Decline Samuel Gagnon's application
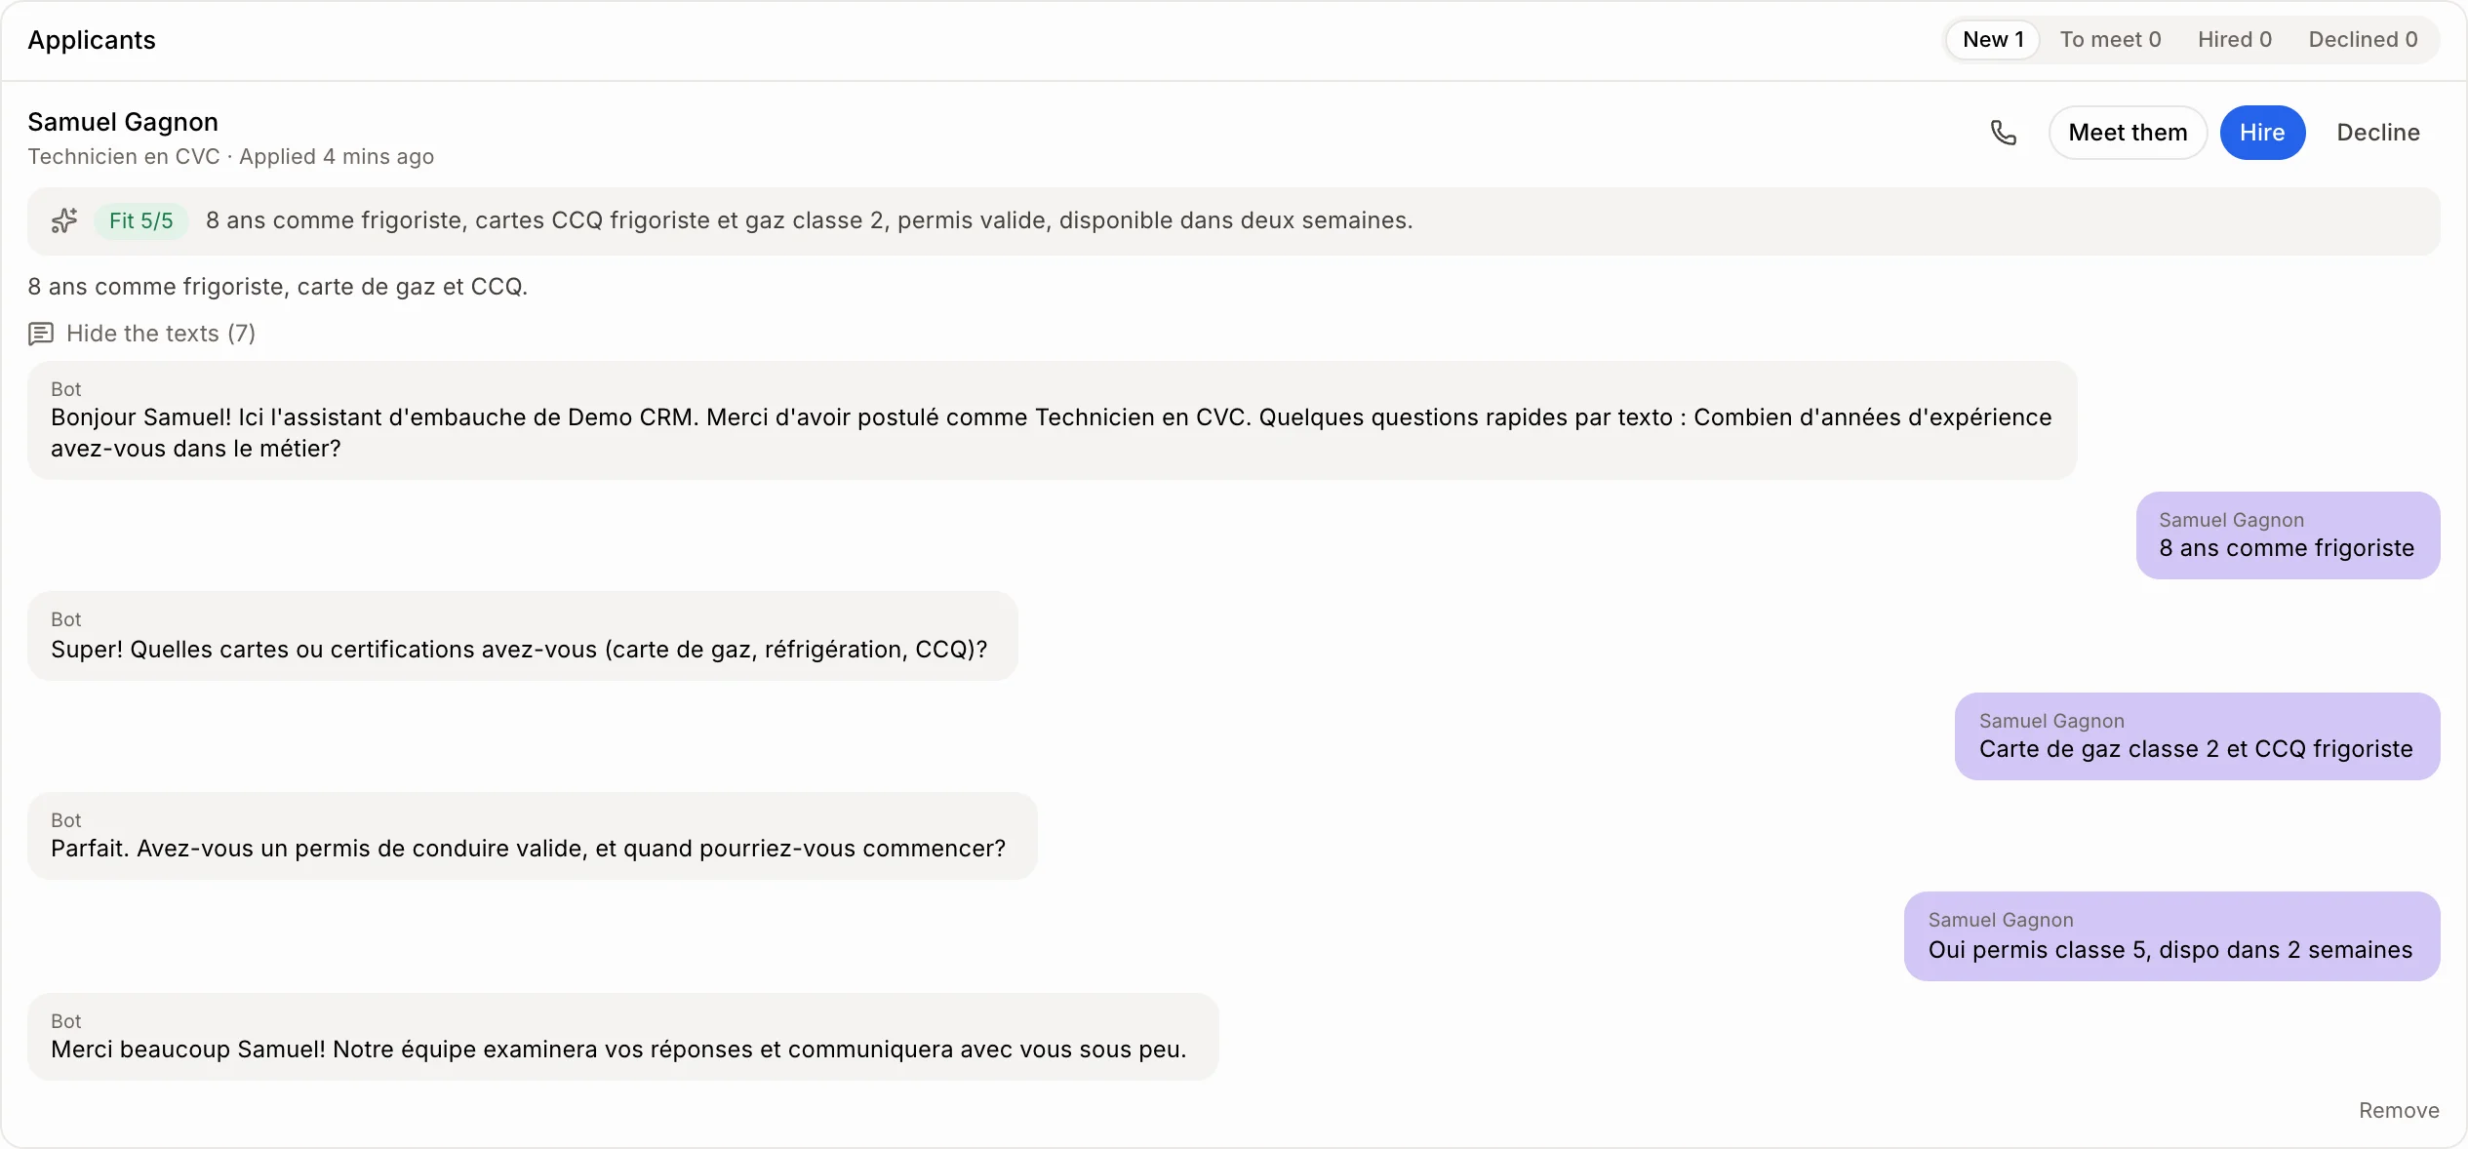The width and height of the screenshot is (2468, 1149). click(x=2377, y=133)
